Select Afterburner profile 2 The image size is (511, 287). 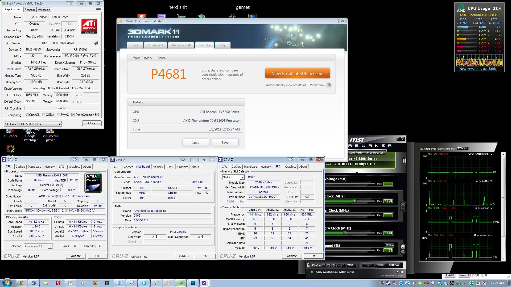click(329, 265)
